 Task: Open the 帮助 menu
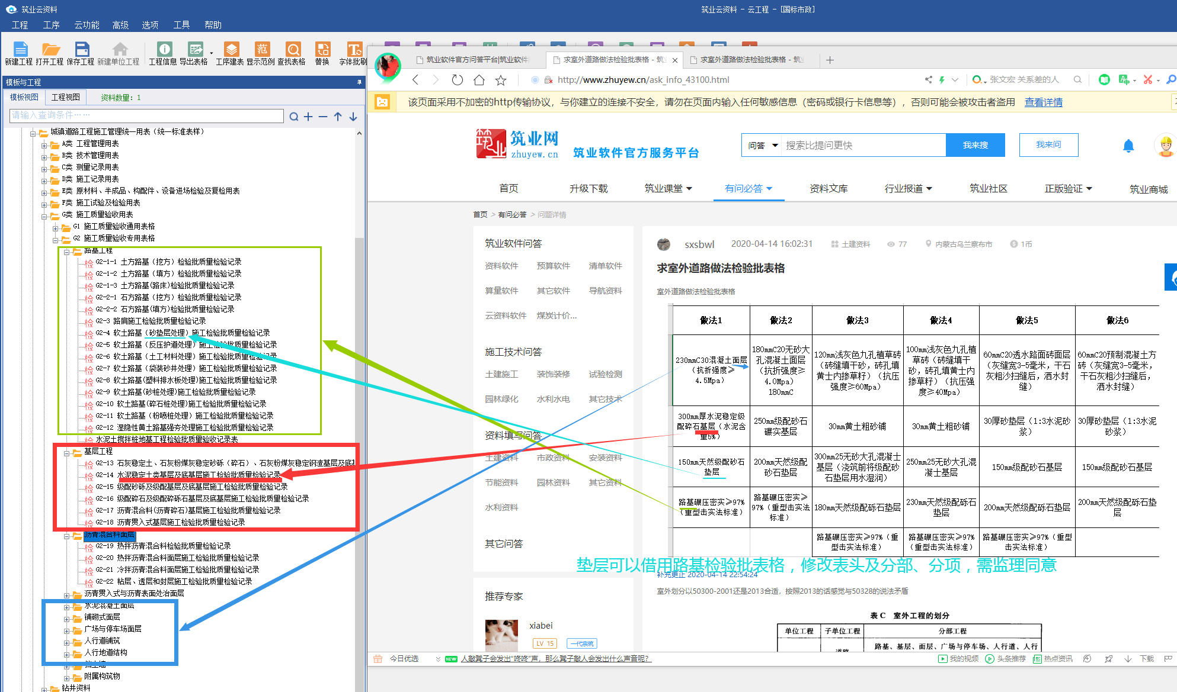(213, 25)
